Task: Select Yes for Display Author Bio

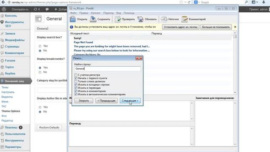Action: (40, 107)
